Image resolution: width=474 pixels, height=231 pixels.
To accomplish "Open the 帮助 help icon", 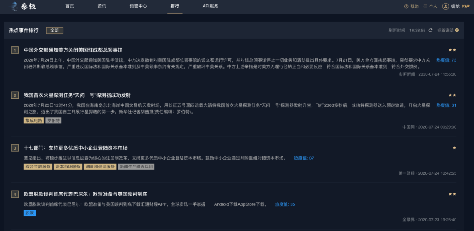I will tap(406, 7).
